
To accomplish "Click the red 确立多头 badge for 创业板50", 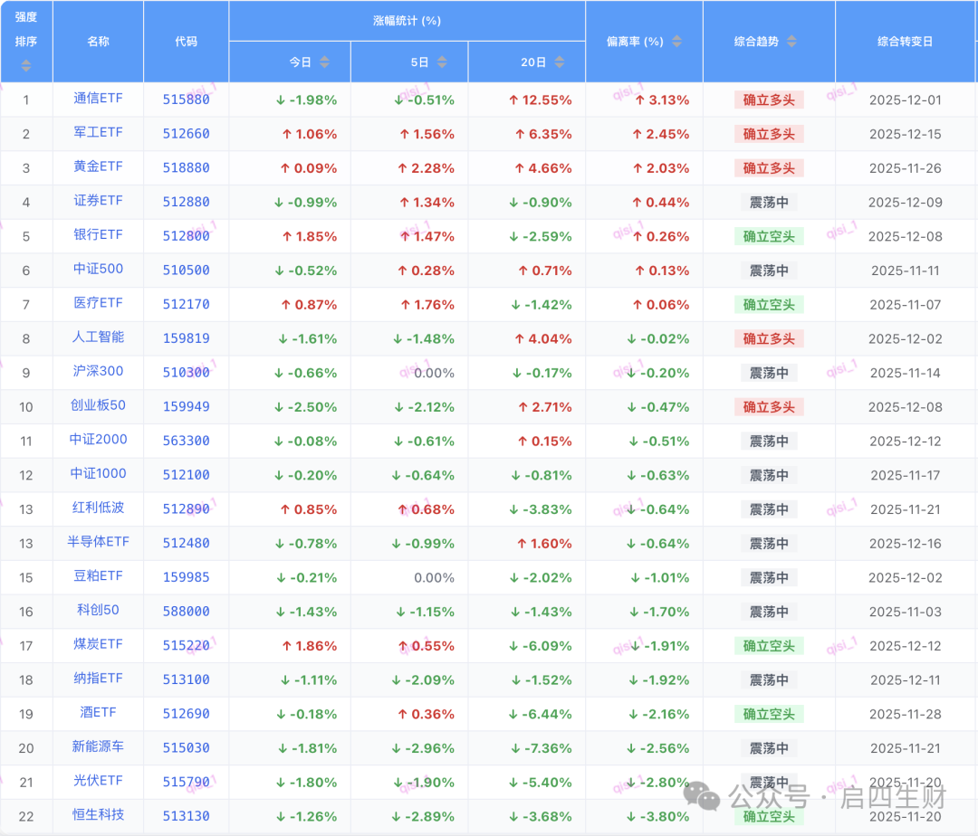I will (768, 406).
